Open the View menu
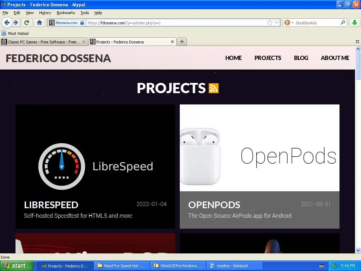Viewport: 361px width, 271px height. (30, 13)
